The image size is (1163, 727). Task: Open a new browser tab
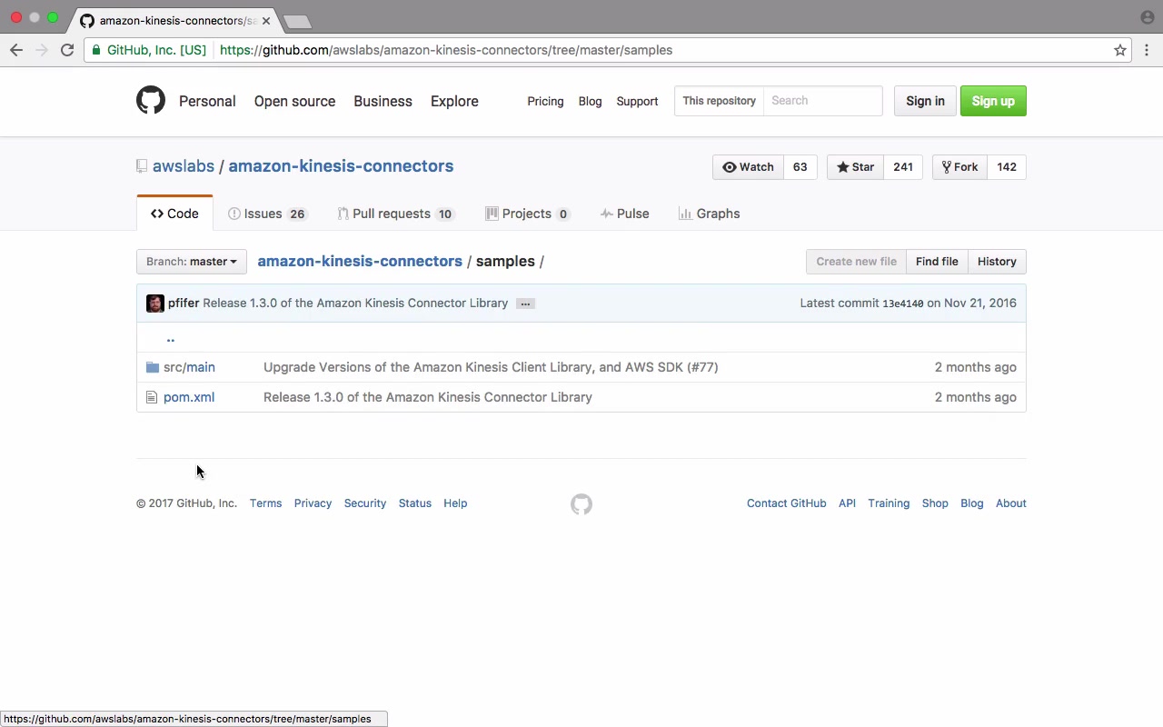tap(297, 21)
